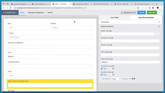This screenshot has width=165, height=93.
Task: Open Liste Déroul. condition field dropdown
Action: click(106, 79)
